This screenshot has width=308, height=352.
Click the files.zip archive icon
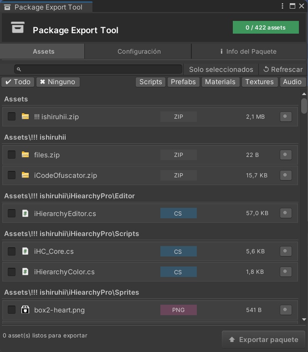tap(25, 155)
